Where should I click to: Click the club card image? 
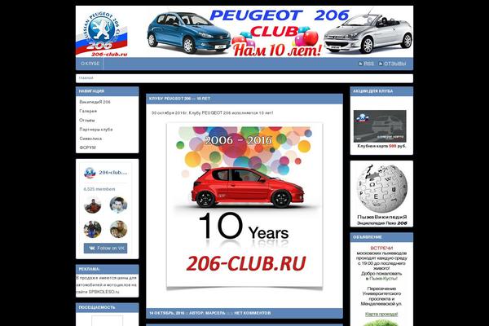pos(380,126)
